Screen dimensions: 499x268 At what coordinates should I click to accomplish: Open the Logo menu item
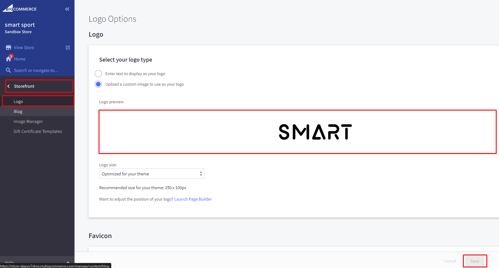18,101
